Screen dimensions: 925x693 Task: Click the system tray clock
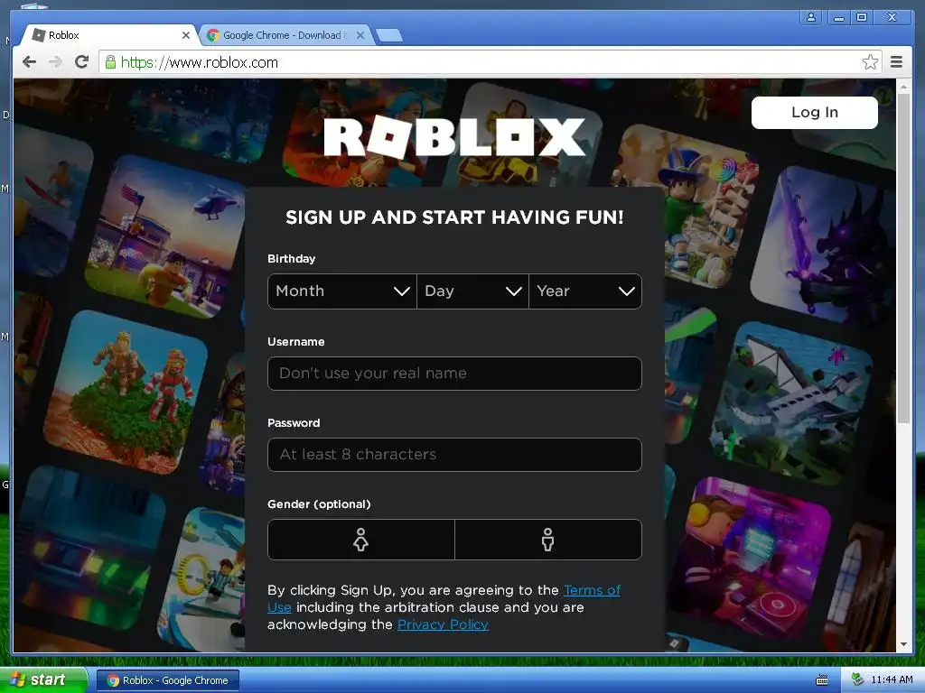point(892,680)
